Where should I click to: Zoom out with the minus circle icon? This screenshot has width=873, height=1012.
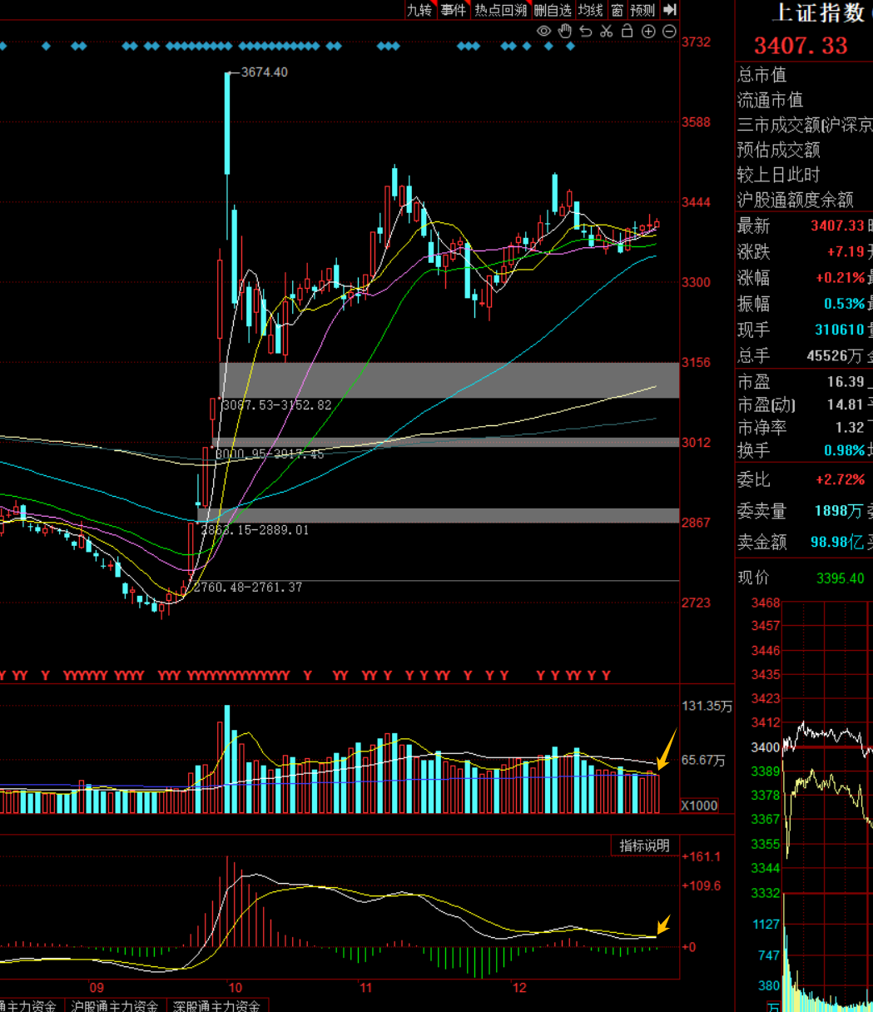coord(669,32)
